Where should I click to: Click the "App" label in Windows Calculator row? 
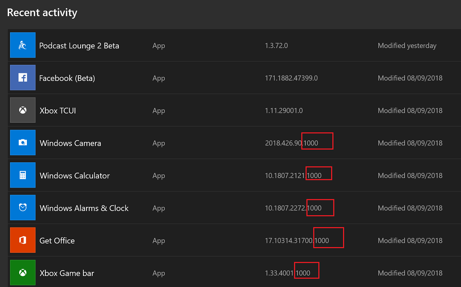[159, 176]
